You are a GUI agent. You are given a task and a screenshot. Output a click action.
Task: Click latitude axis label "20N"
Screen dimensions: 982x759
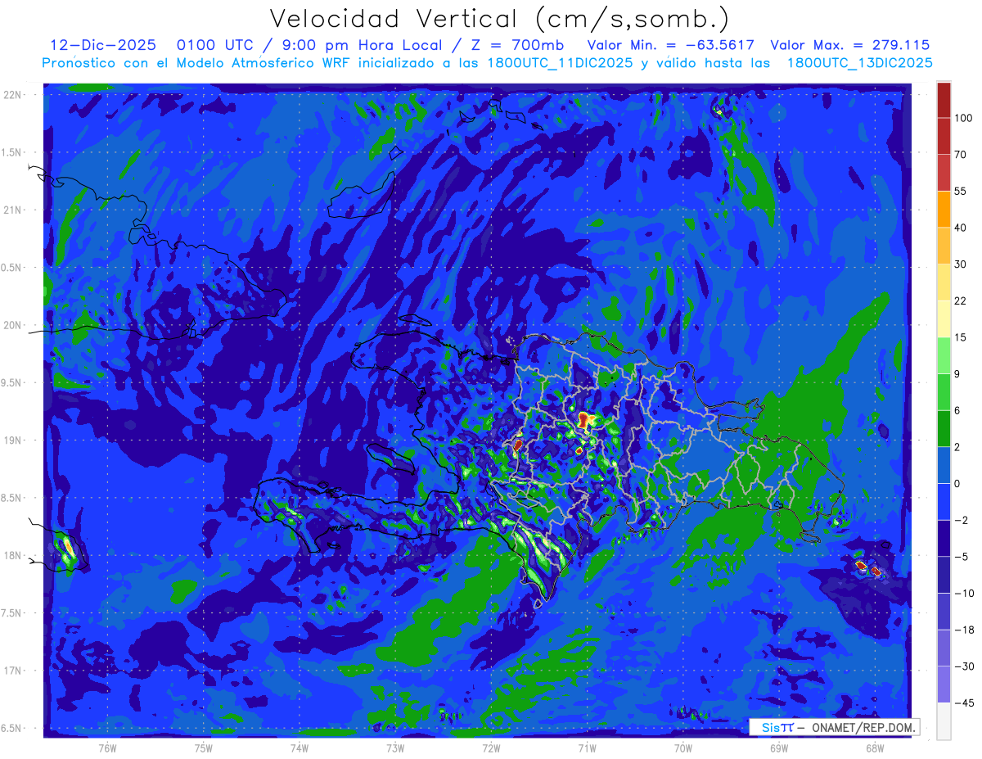(12, 325)
